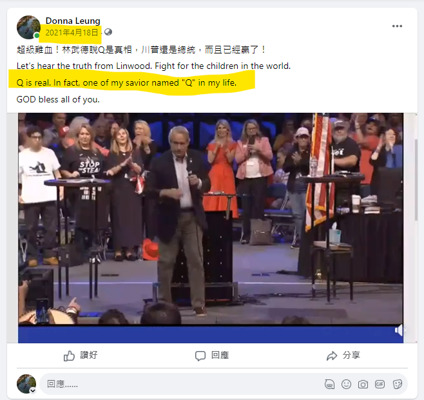Expand the commenter identity dropdown arrow
Image resolution: width=424 pixels, height=400 pixels.
pos(33,390)
